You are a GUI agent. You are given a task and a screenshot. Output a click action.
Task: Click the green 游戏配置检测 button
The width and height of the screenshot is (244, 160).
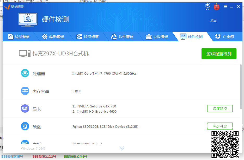(x=219, y=54)
